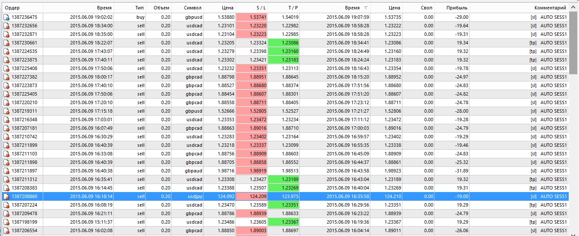Click open time 2015.06.09 19:02:02

click(91, 17)
